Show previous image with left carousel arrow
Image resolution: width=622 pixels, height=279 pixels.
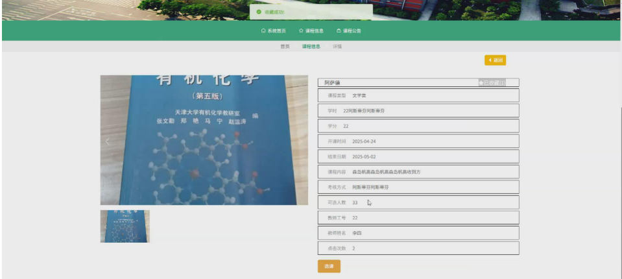(x=107, y=141)
